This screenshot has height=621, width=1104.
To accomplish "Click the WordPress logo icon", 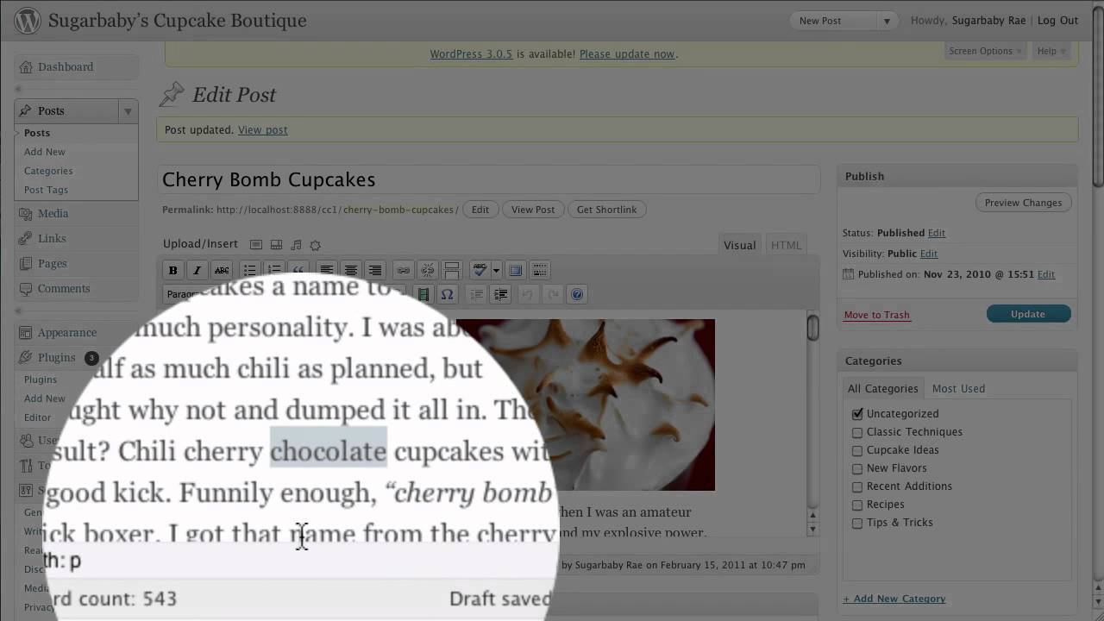I will tap(28, 21).
